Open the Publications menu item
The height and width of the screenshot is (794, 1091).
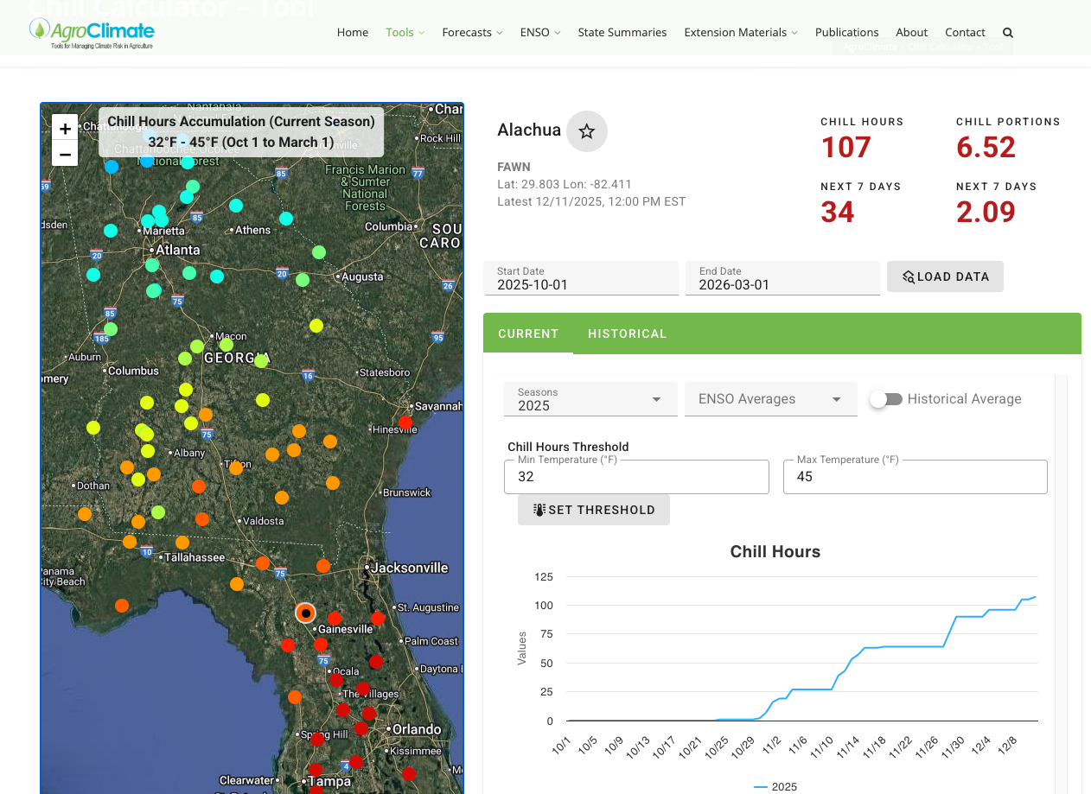(847, 32)
